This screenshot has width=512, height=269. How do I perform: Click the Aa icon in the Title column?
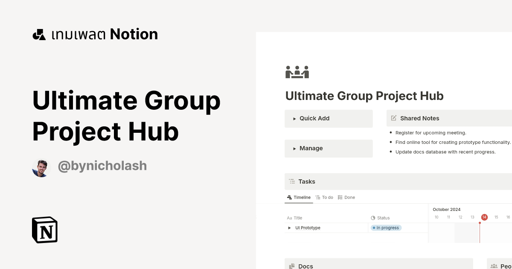coord(289,218)
